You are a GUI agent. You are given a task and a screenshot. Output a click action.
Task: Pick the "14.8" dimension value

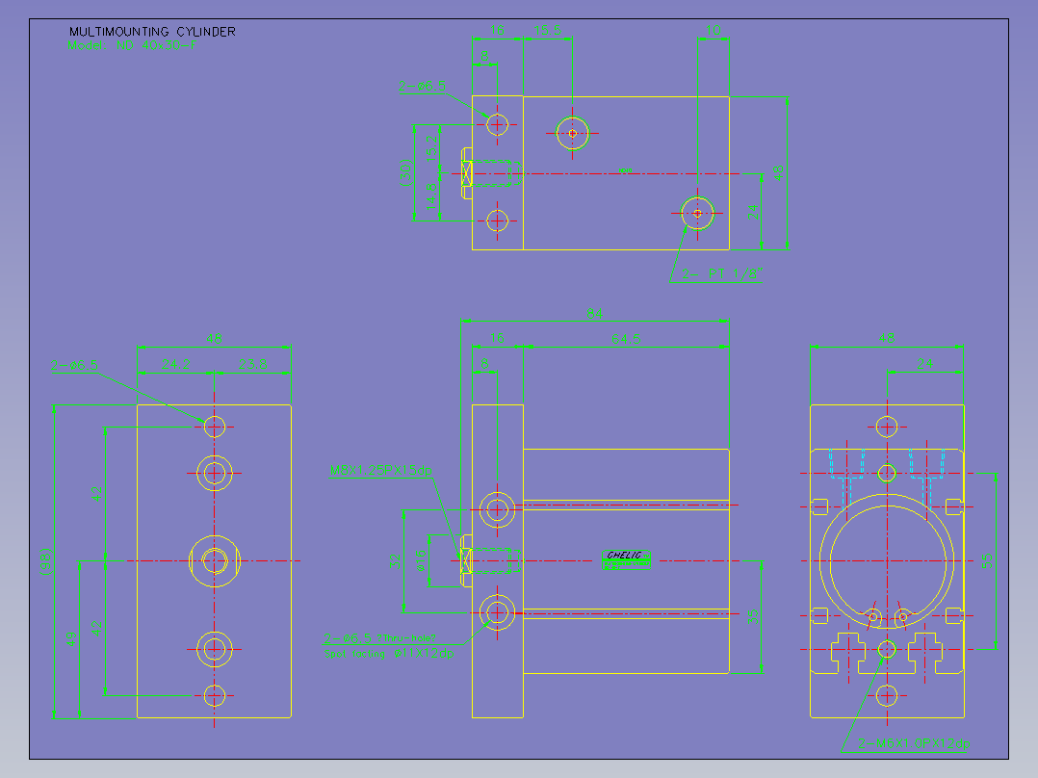(432, 197)
